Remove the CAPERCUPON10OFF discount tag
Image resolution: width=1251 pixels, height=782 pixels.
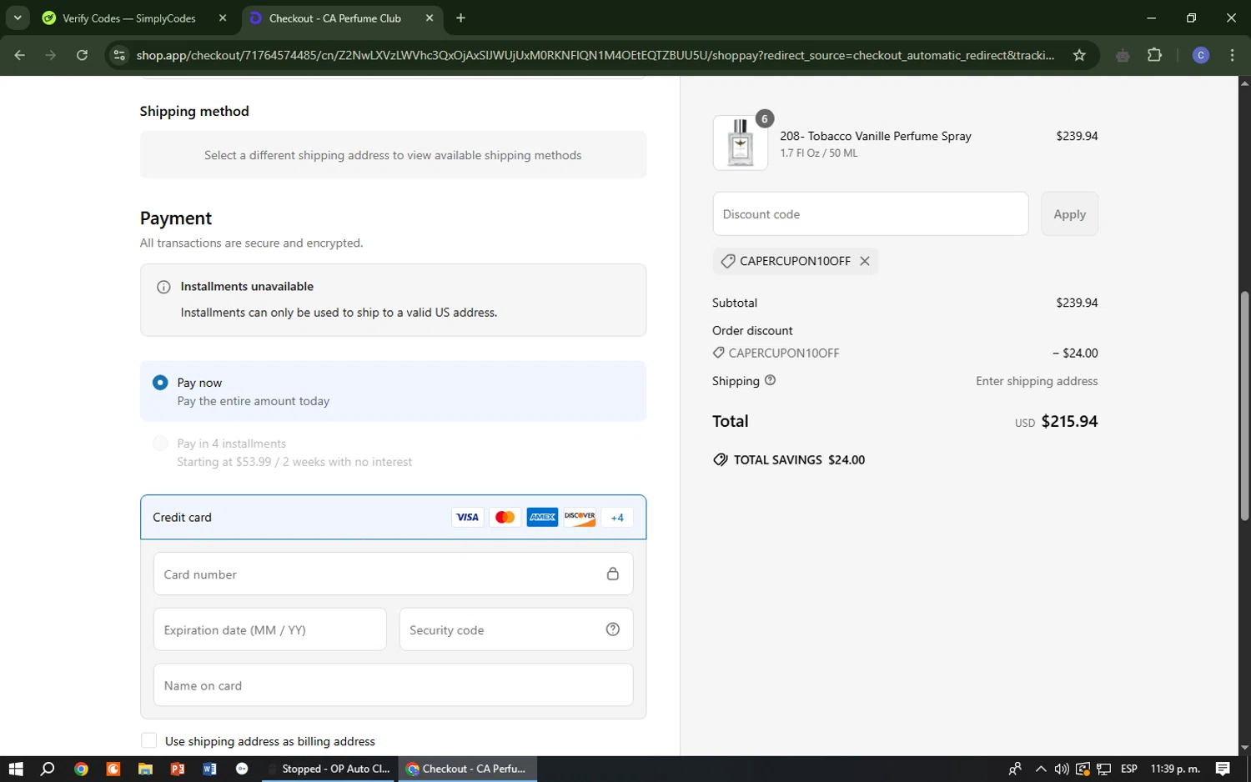pyautogui.click(x=865, y=261)
